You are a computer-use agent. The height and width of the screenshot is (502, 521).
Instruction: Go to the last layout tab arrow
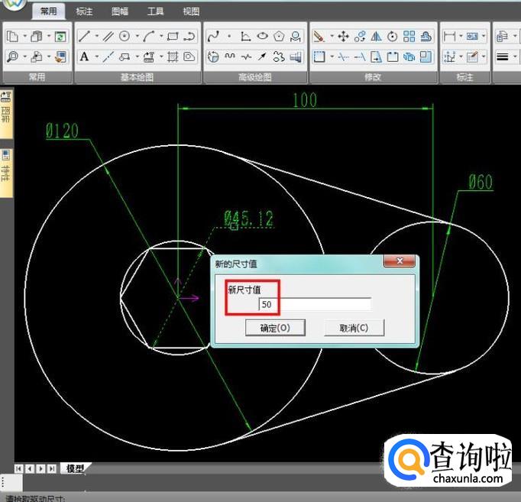click(x=52, y=468)
